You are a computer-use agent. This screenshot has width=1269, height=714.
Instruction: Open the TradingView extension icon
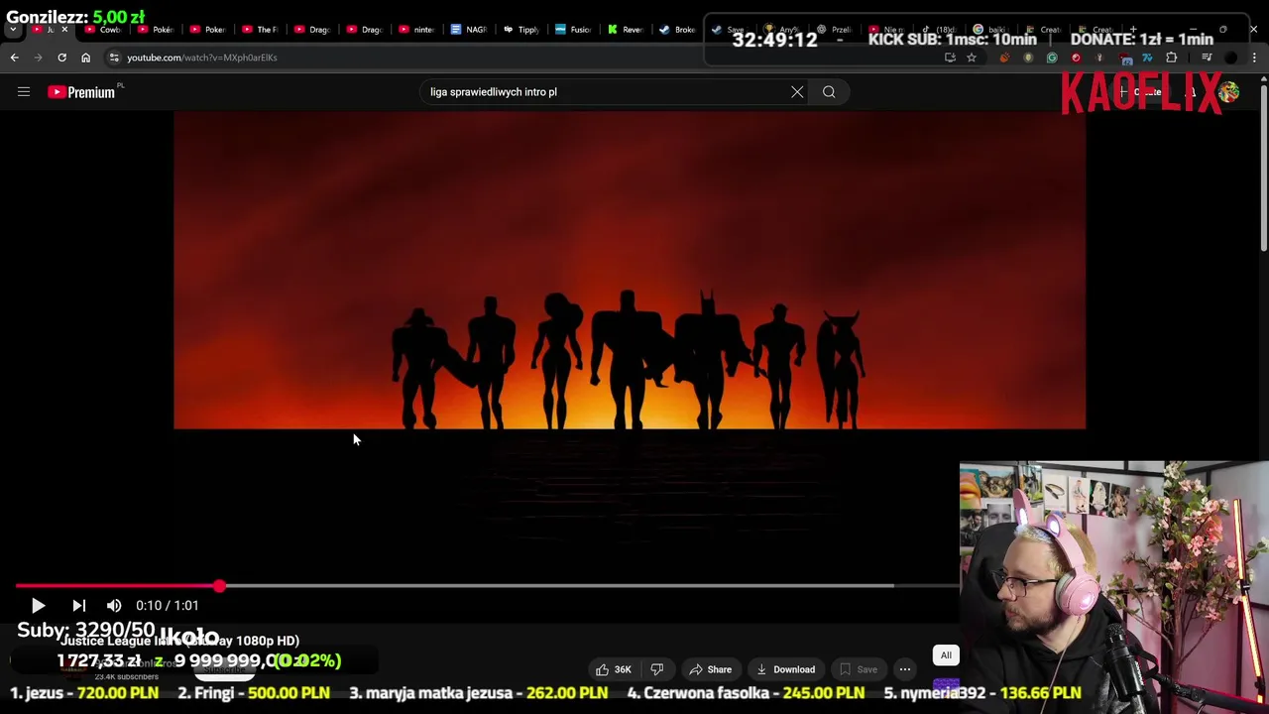pyautogui.click(x=1147, y=58)
